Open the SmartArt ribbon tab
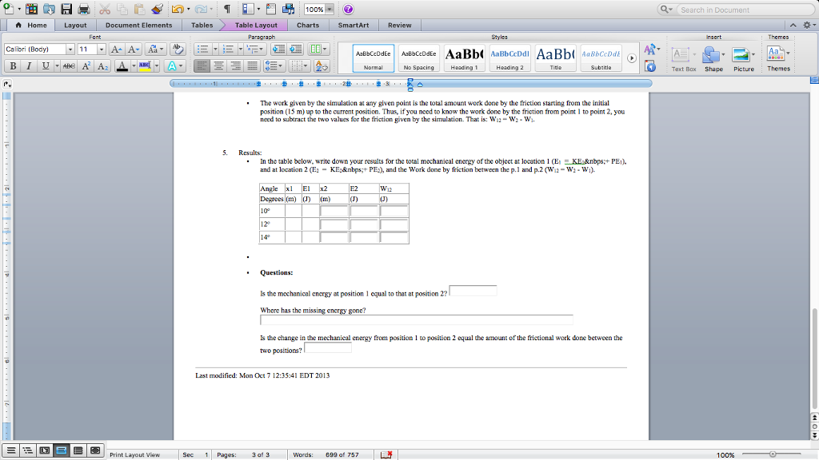Screen dimensions: 819x460 tap(353, 25)
